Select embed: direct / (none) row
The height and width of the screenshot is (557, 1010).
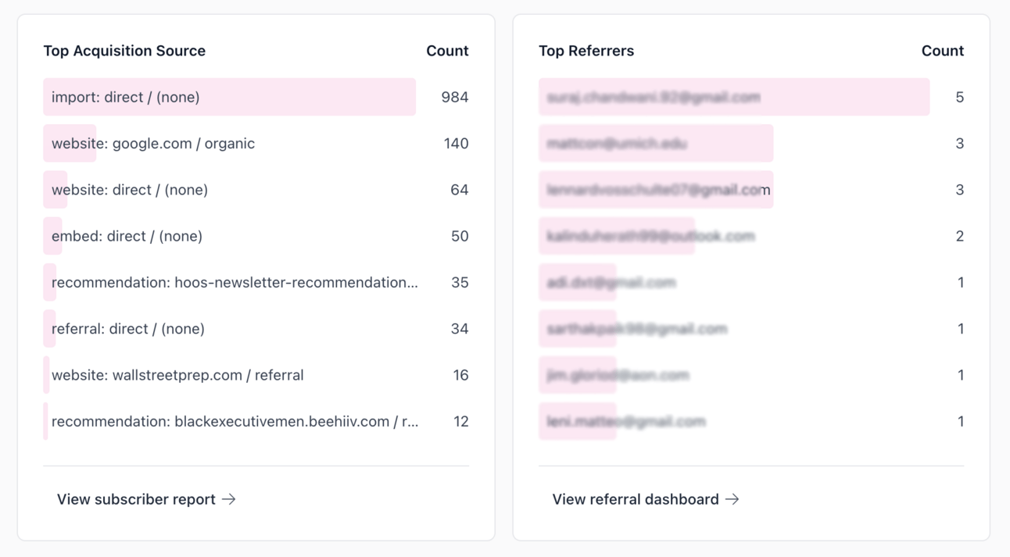click(x=256, y=236)
